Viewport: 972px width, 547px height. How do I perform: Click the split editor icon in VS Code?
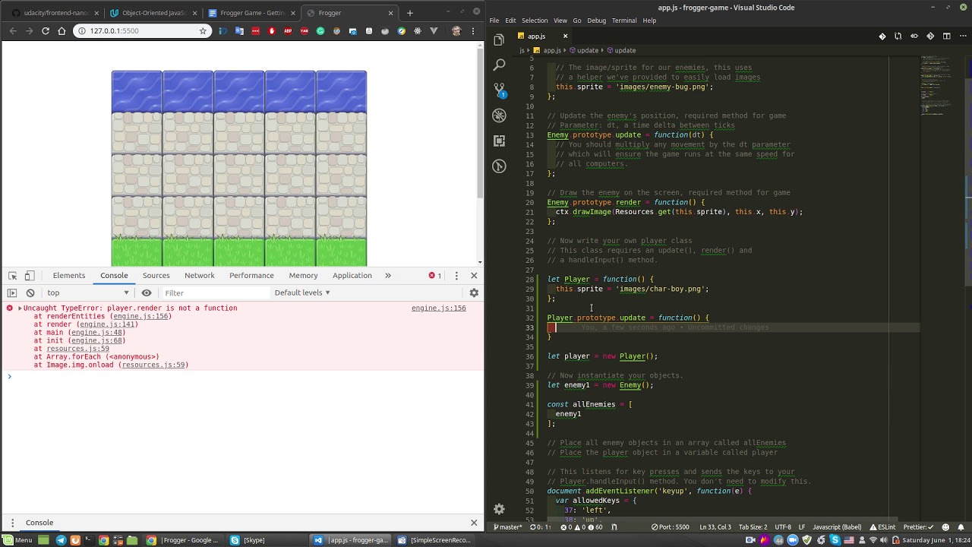946,36
